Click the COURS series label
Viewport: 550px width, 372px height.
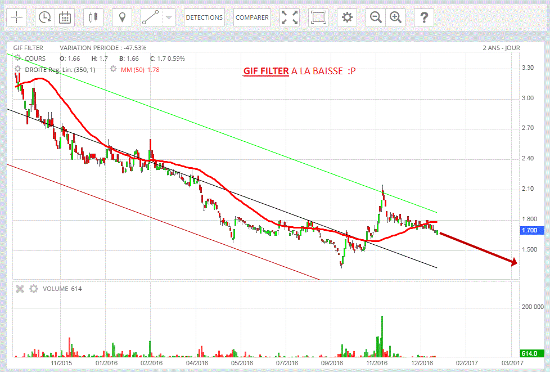coord(35,59)
